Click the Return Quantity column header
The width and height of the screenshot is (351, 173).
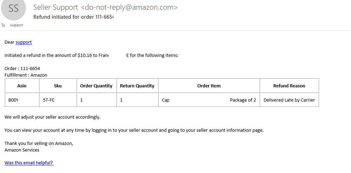click(137, 86)
